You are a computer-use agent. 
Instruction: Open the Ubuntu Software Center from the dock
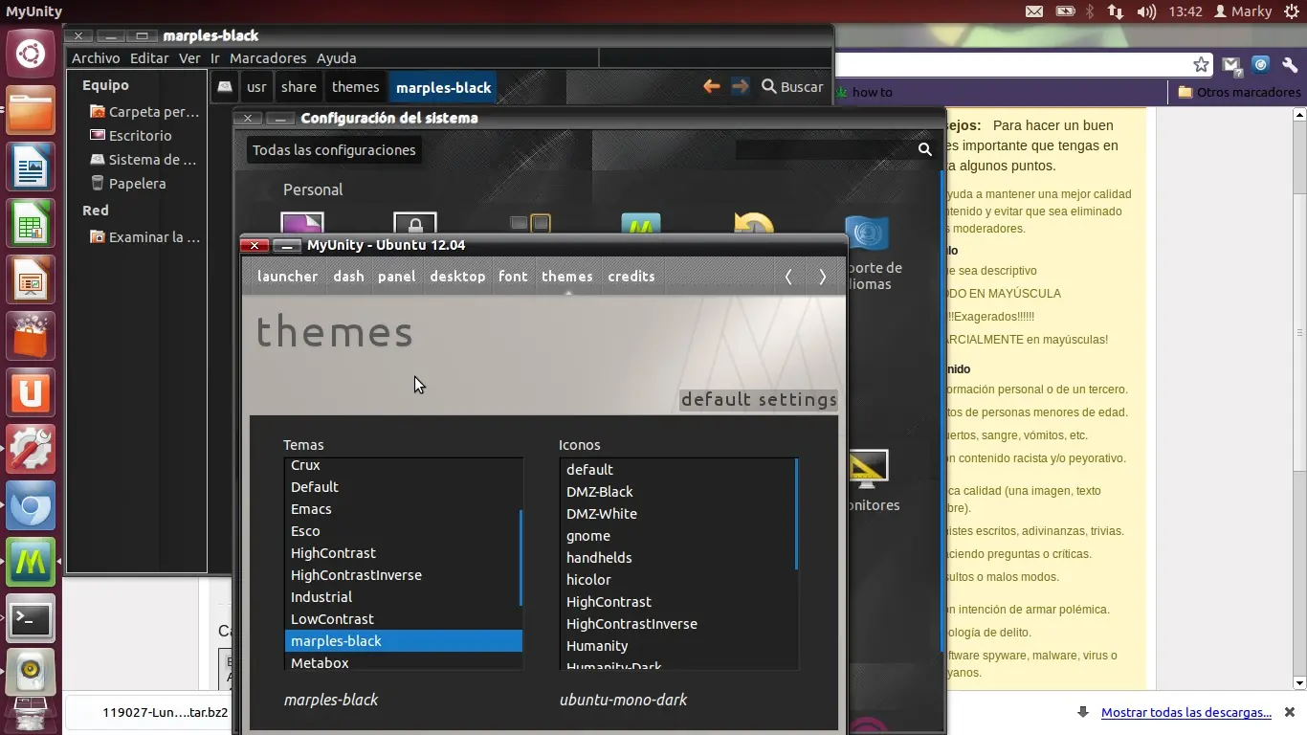(31, 337)
